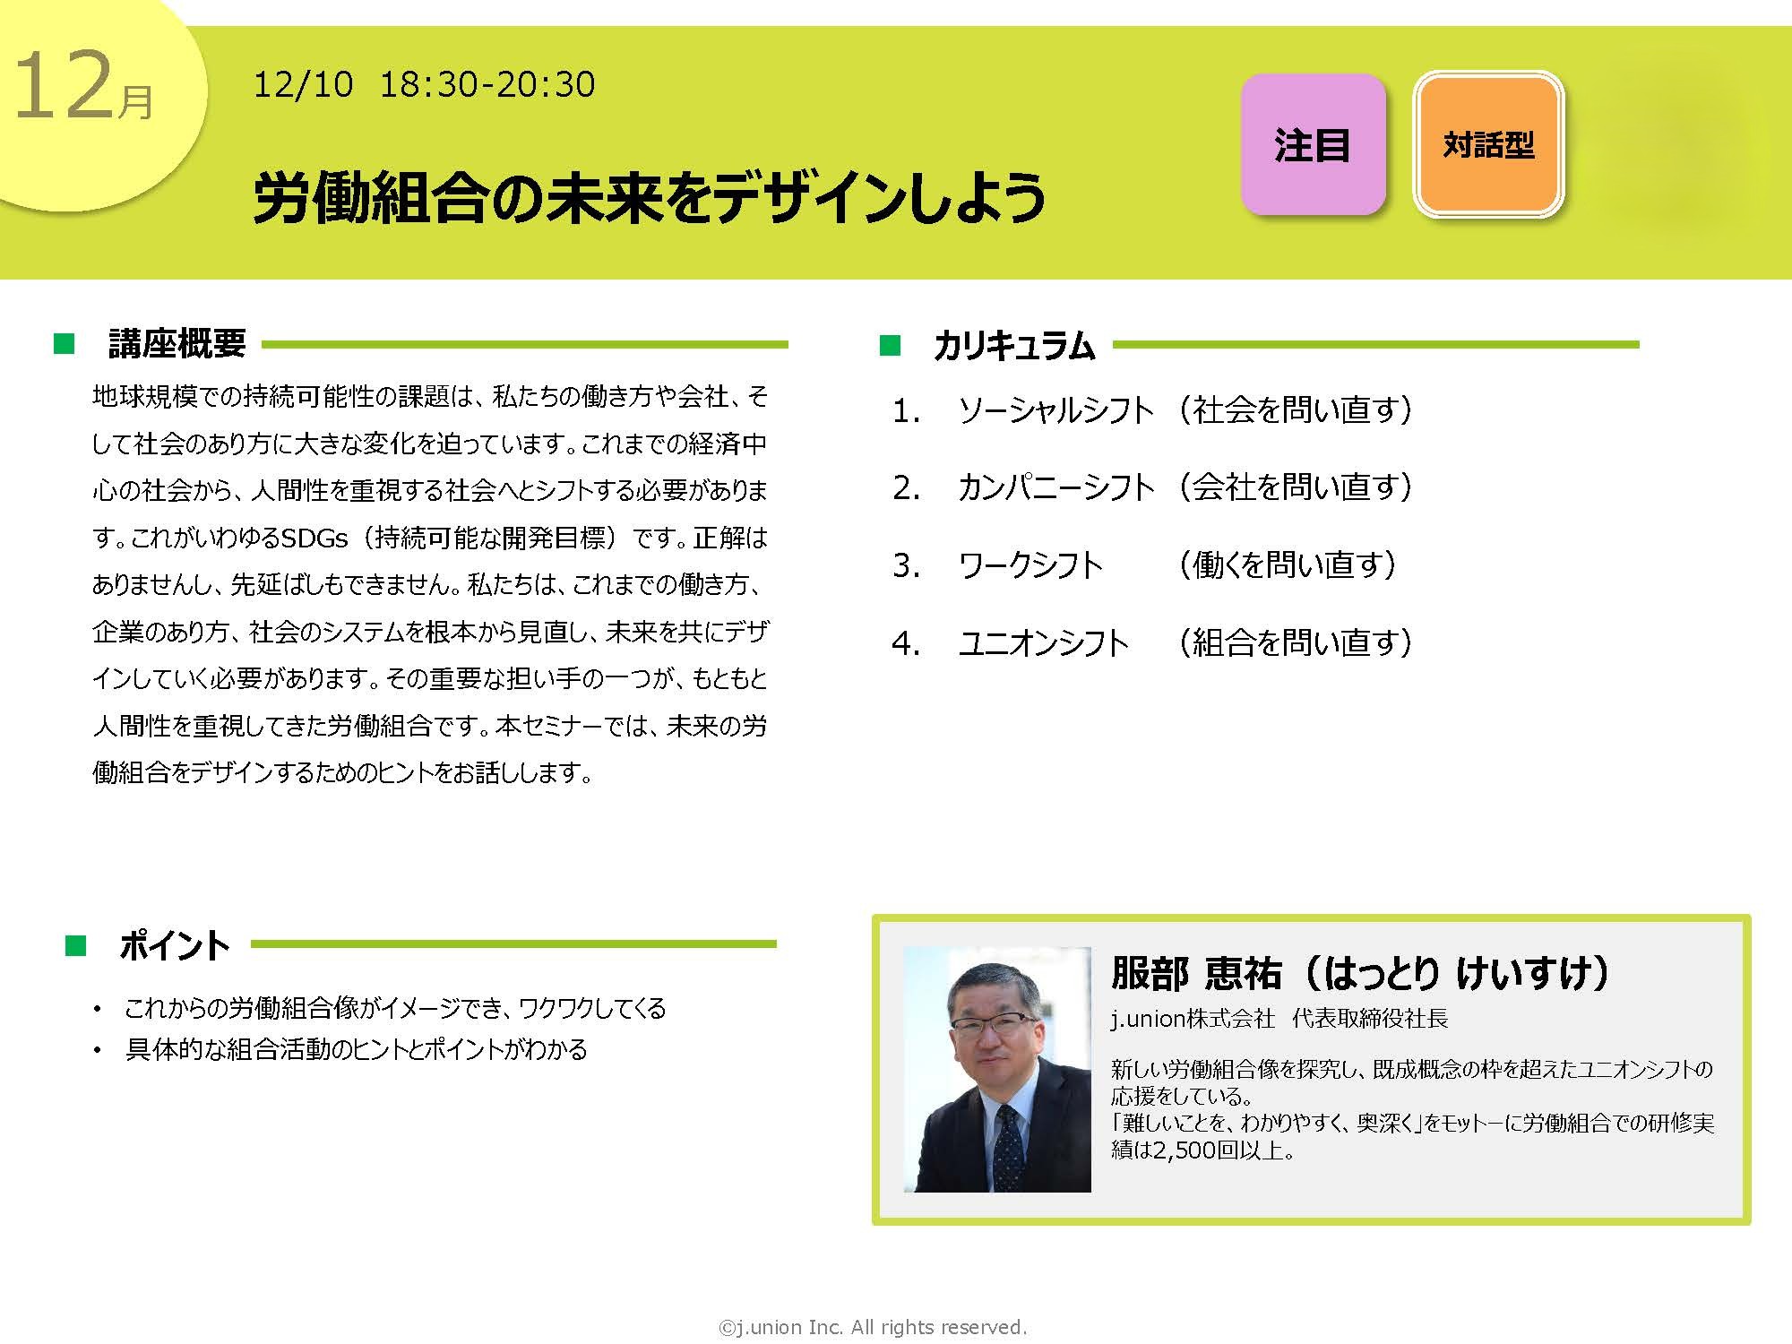
Task: Click the date 12/10 18:30-20:30
Action: click(x=425, y=85)
